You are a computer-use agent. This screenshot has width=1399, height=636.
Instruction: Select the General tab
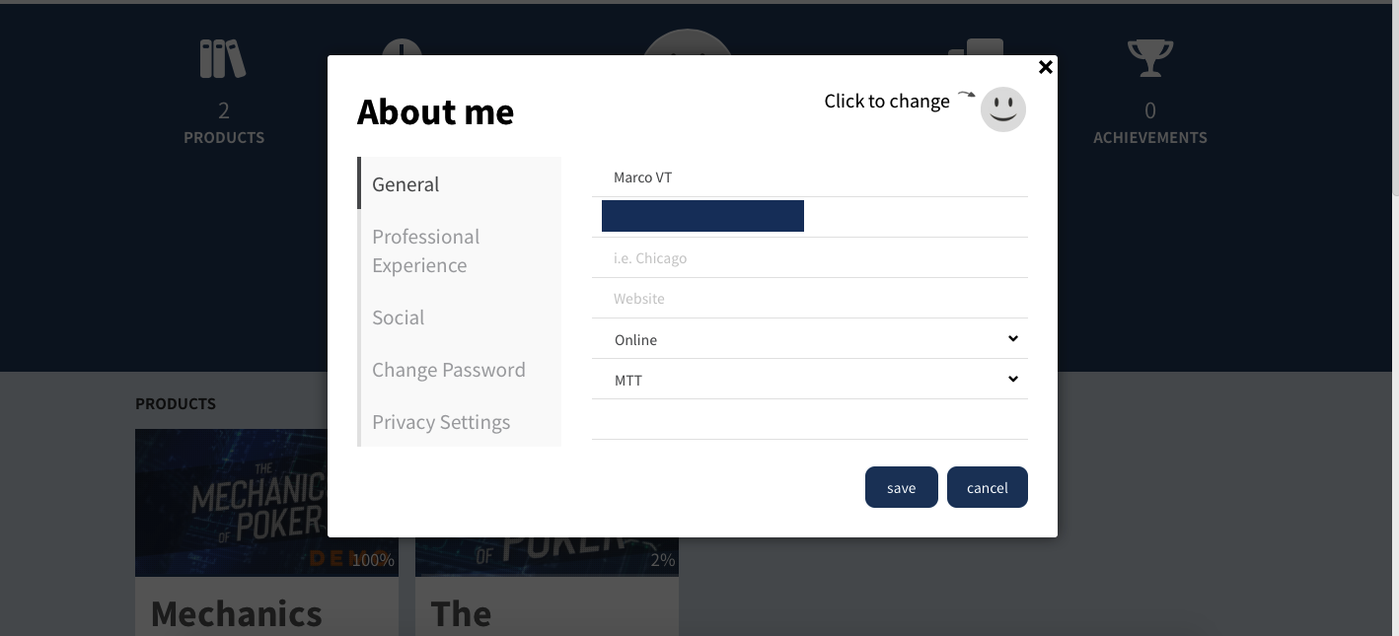[x=461, y=183]
